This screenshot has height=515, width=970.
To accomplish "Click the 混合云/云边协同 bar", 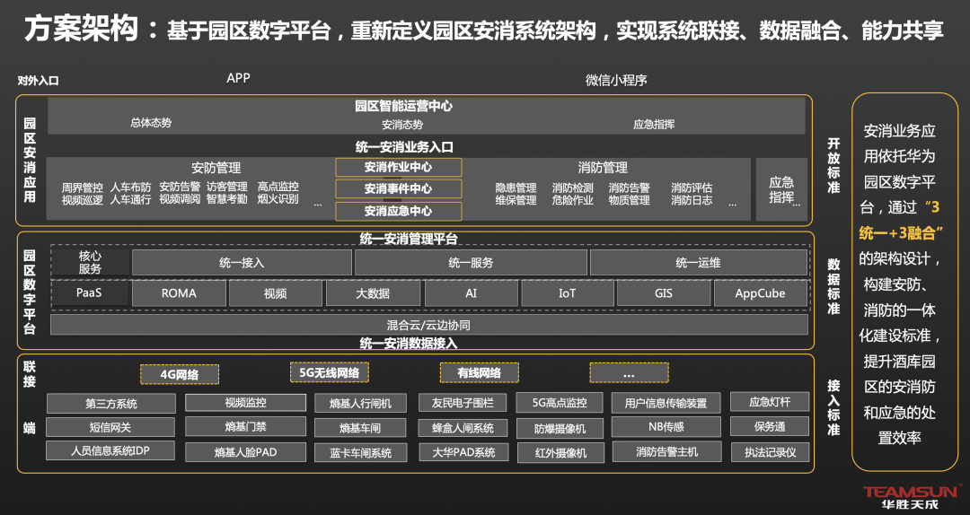I will point(428,325).
